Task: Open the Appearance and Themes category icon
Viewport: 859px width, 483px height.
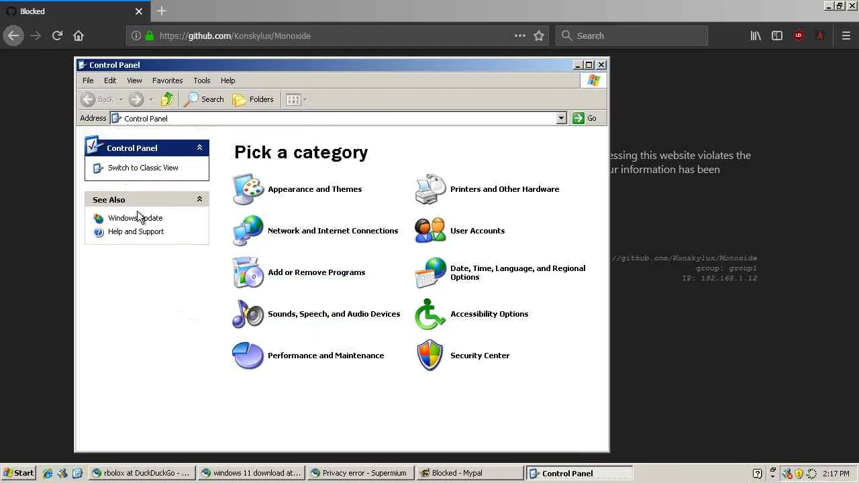Action: 248,189
